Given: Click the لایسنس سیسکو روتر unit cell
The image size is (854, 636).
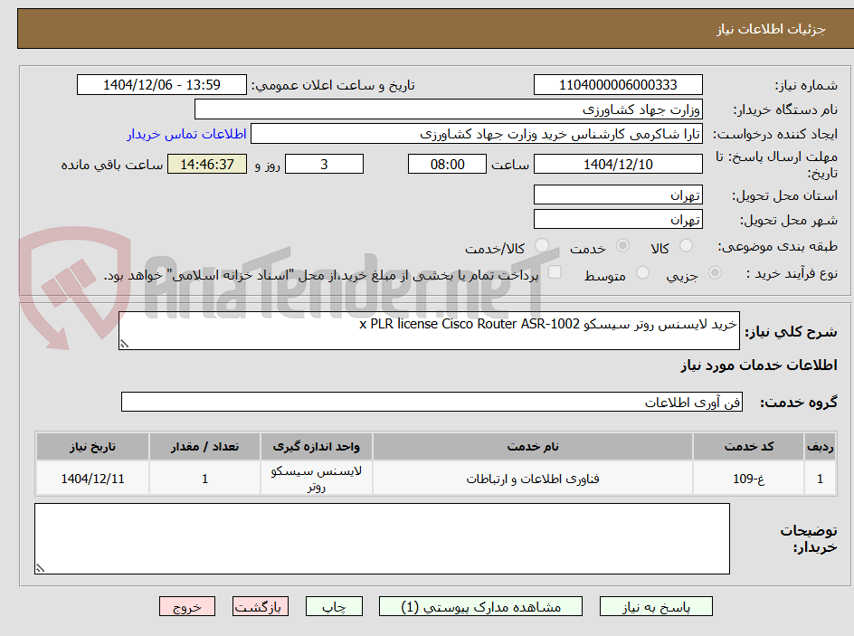Looking at the screenshot, I should pyautogui.click(x=317, y=479).
